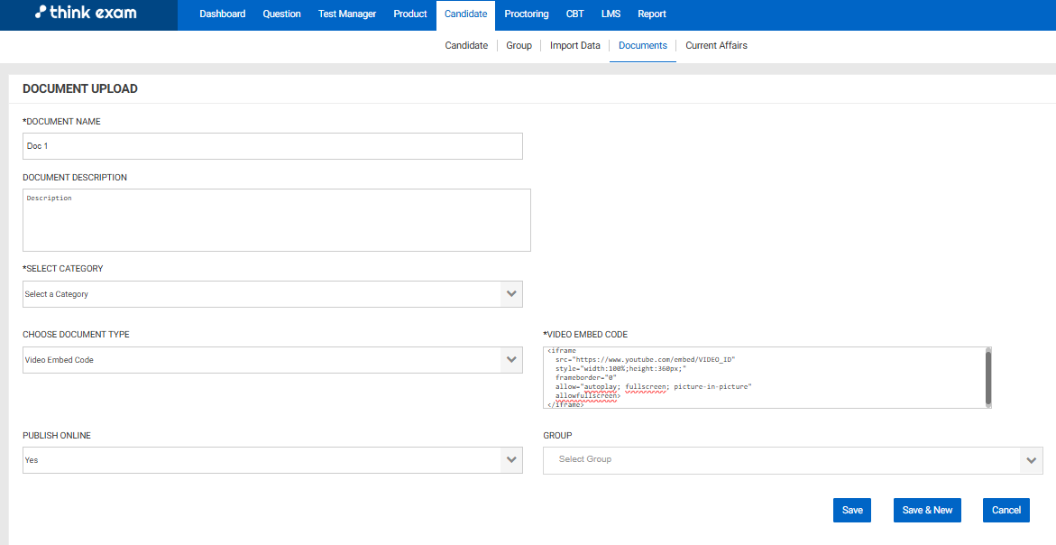Click the Cancel button
The image size is (1056, 545).
pos(1005,510)
